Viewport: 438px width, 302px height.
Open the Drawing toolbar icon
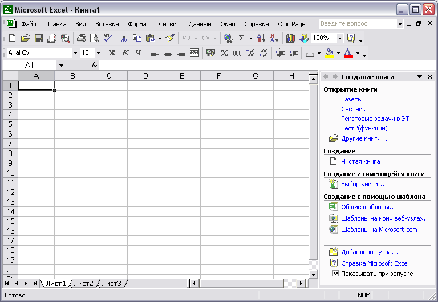[x=304, y=38]
